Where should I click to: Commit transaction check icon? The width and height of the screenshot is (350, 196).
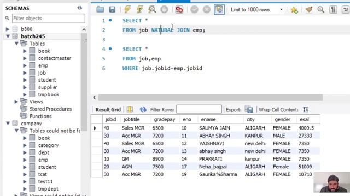(195, 10)
